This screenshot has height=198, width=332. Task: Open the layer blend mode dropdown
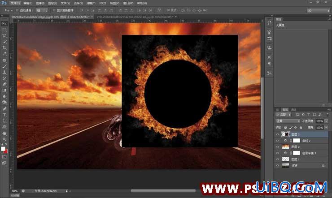pos(288,121)
